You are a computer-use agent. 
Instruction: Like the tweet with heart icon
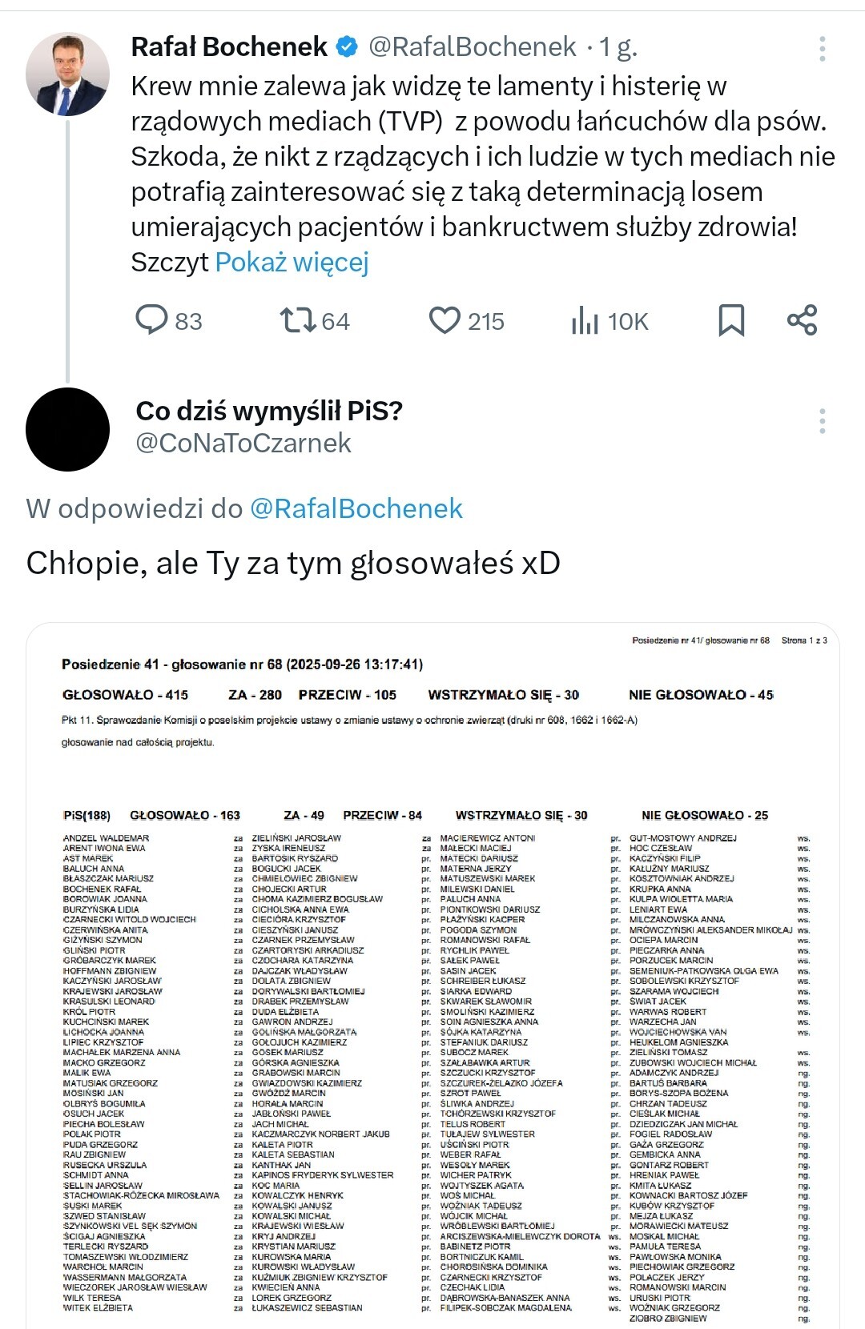(x=445, y=320)
